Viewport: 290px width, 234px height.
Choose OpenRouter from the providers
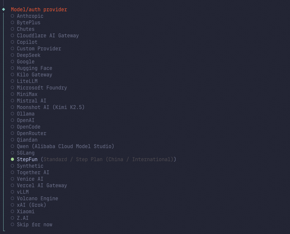point(28,133)
